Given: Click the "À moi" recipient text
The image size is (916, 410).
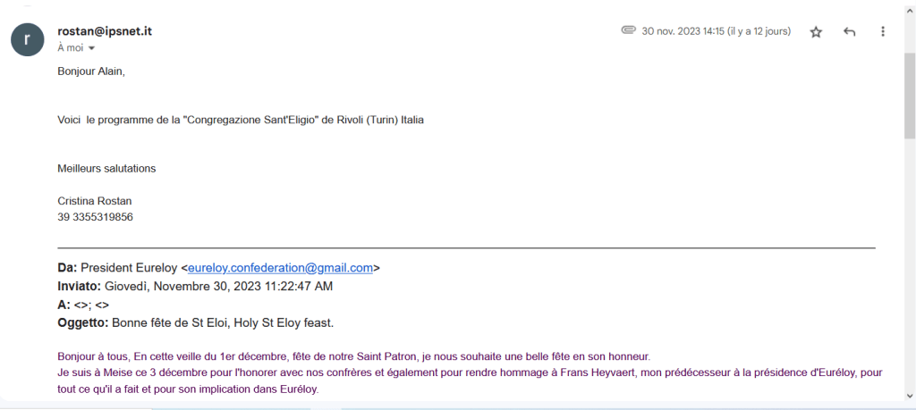Looking at the screenshot, I should click(x=70, y=48).
